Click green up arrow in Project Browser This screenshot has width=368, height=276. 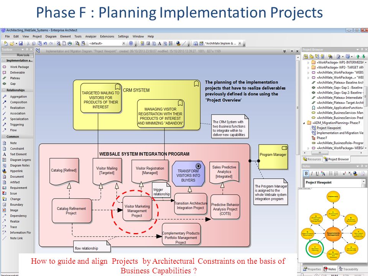pos(358,56)
